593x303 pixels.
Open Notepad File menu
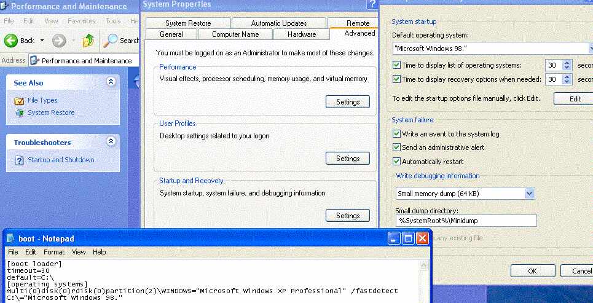[13, 252]
